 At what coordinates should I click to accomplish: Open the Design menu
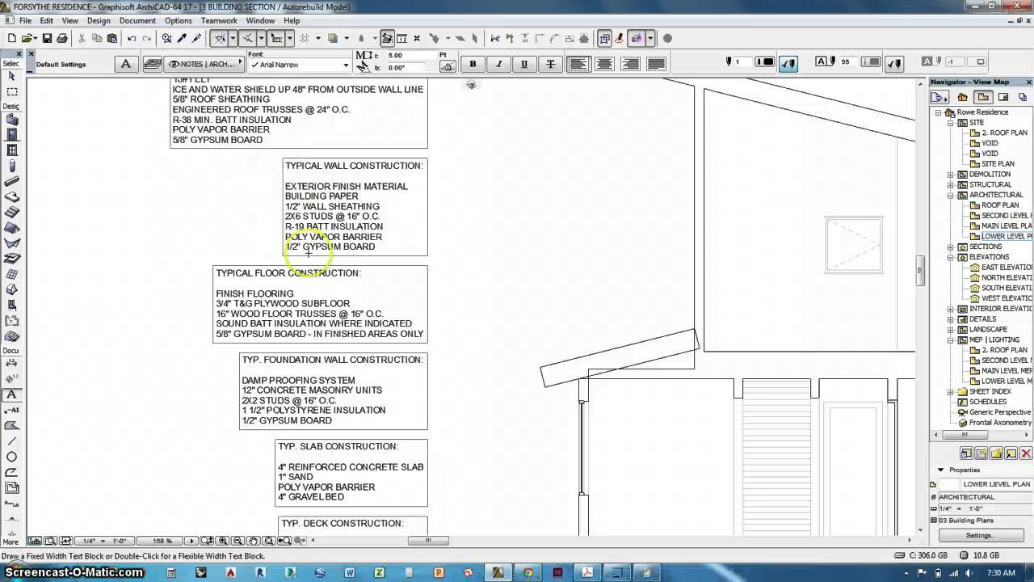pyautogui.click(x=99, y=20)
